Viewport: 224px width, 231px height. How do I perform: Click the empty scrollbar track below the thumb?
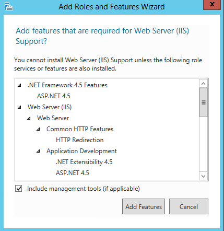click(203, 144)
